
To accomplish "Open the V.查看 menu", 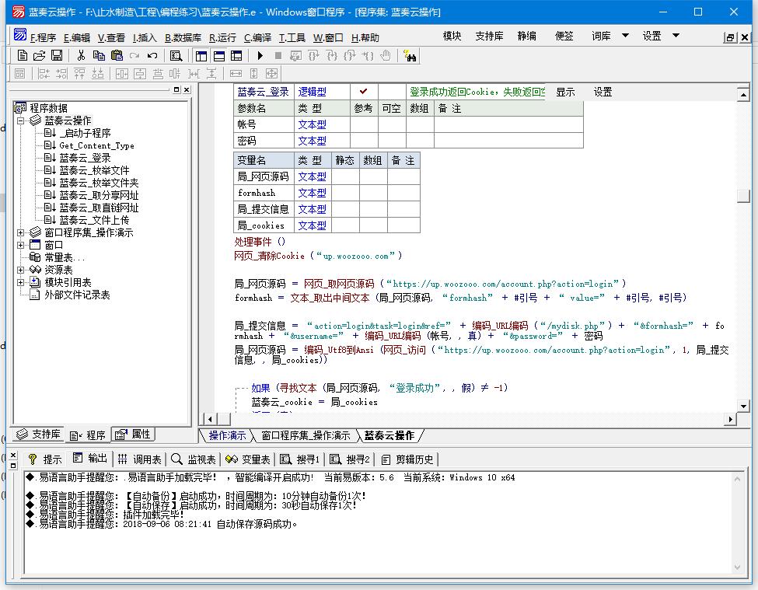I will [111, 37].
